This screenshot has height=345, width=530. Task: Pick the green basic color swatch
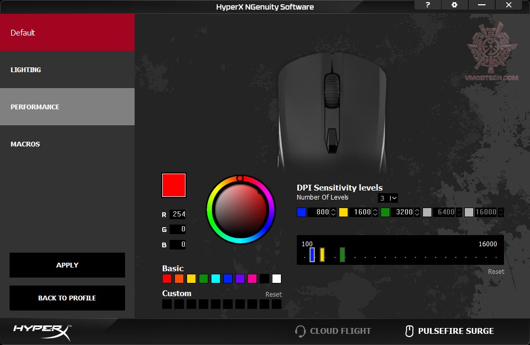pyautogui.click(x=204, y=279)
